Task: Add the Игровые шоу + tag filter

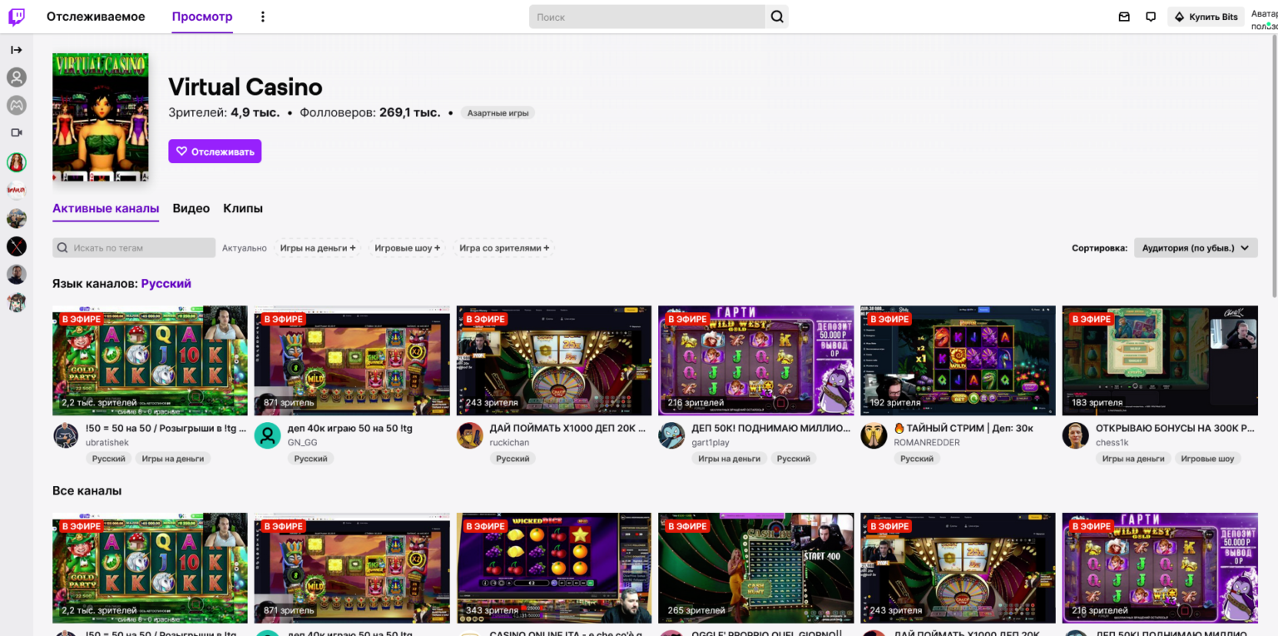Action: [408, 248]
